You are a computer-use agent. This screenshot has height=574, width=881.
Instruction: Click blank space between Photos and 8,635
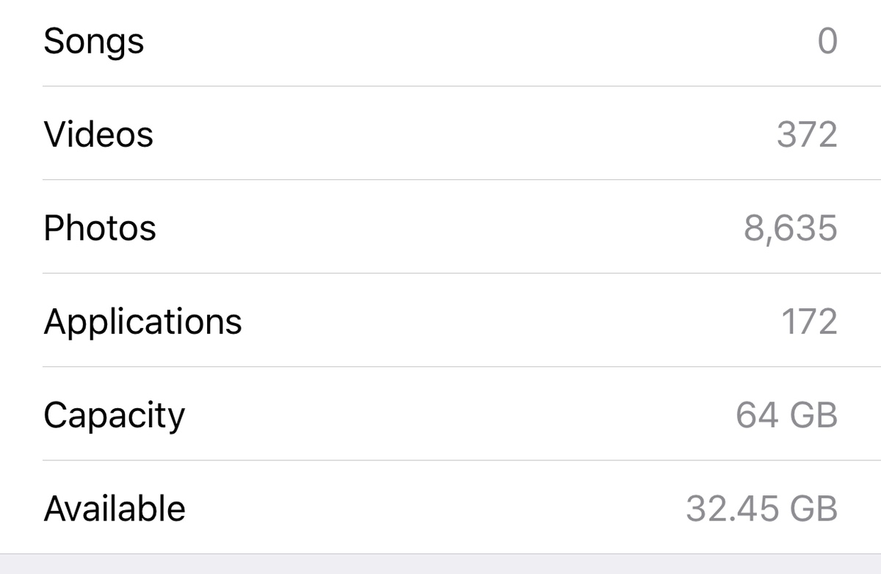point(450,228)
